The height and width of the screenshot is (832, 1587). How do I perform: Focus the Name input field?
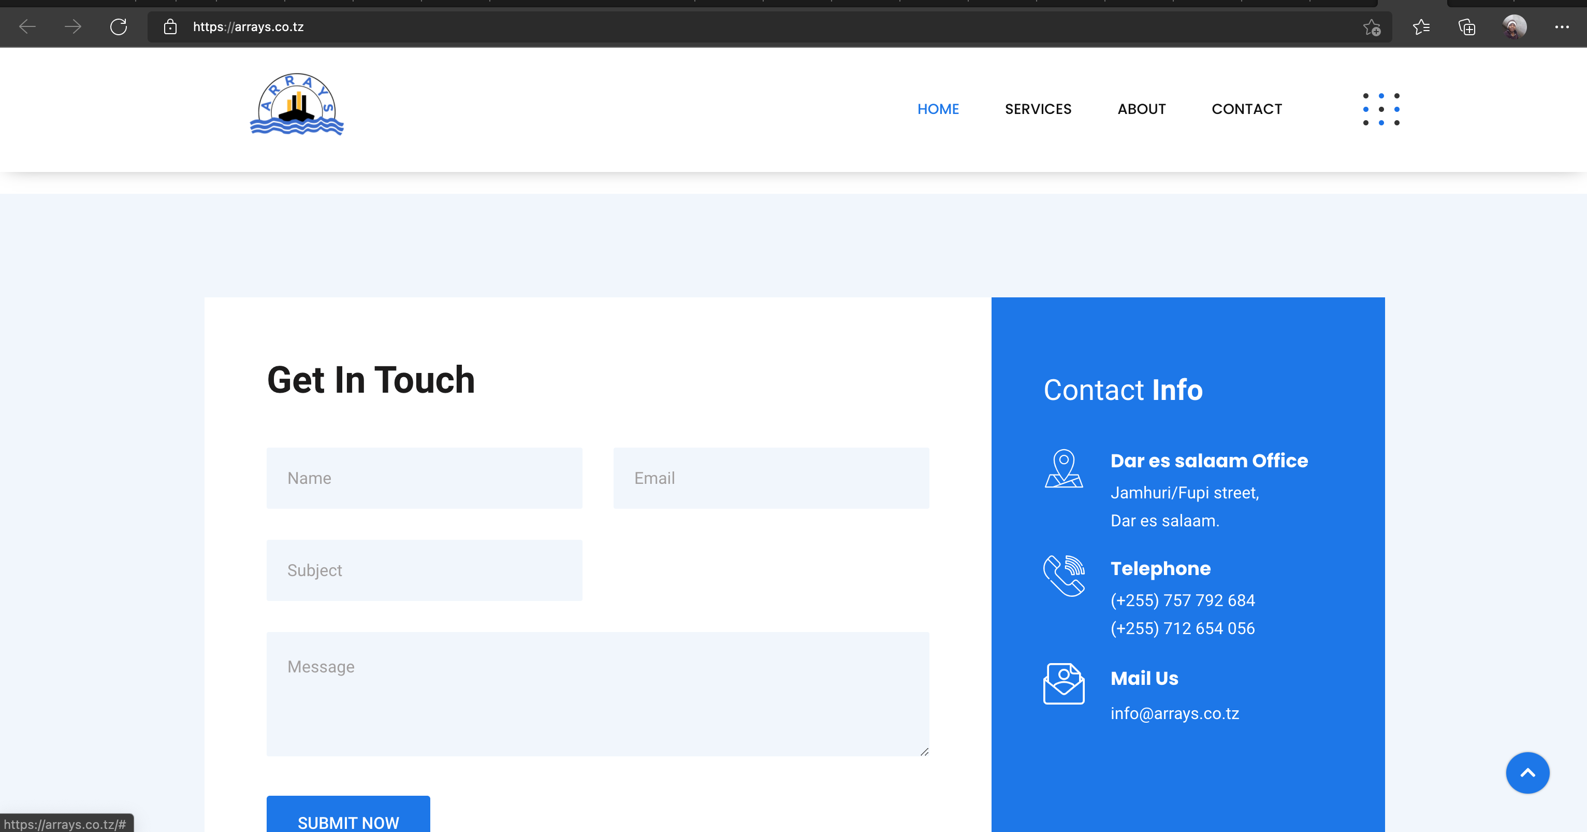tap(424, 478)
